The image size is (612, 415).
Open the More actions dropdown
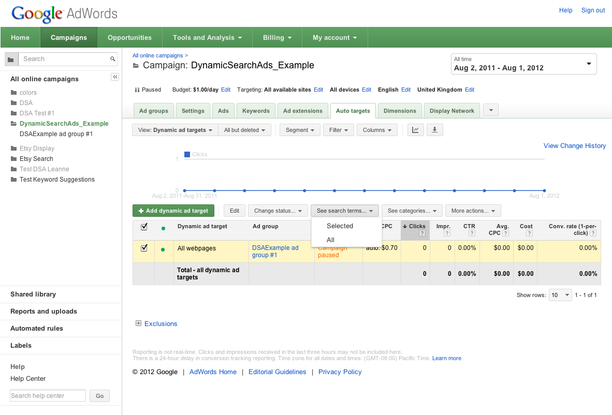[x=473, y=211]
